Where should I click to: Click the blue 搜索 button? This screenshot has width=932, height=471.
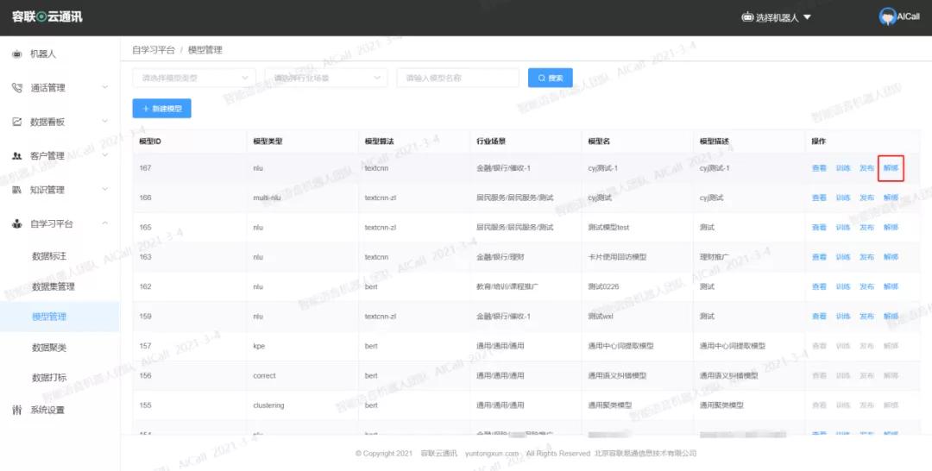click(x=551, y=78)
